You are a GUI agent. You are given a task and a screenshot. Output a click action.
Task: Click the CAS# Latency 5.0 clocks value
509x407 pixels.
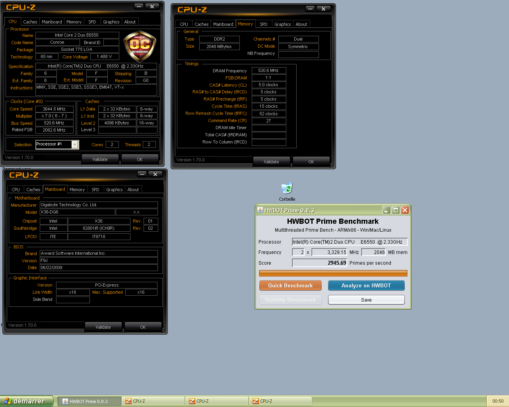coord(269,85)
